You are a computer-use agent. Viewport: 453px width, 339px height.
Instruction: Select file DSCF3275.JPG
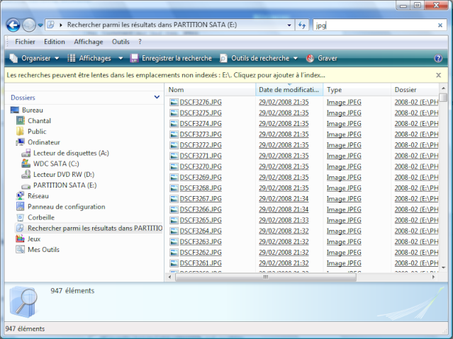201,113
